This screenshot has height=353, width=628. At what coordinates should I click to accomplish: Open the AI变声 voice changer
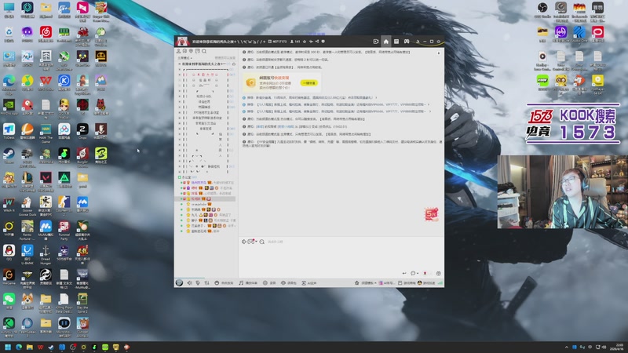[x=309, y=283]
